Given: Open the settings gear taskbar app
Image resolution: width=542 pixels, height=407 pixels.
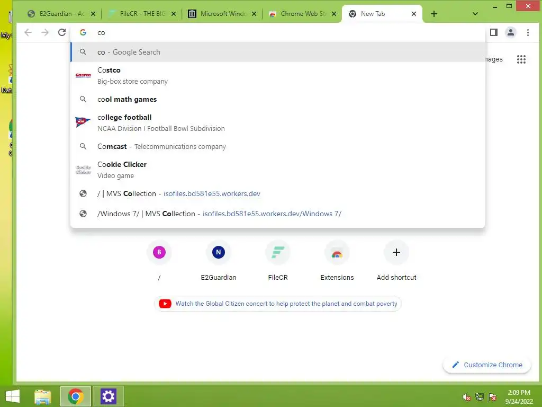Looking at the screenshot, I should coord(108,396).
